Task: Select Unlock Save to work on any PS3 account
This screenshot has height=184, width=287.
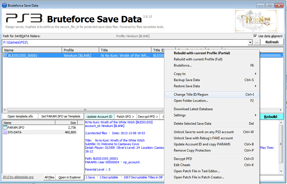Action: click(x=212, y=132)
